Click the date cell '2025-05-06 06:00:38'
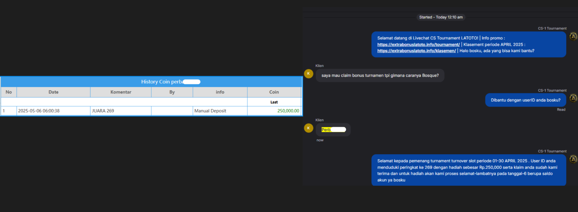This screenshot has height=212, width=578. [x=54, y=111]
